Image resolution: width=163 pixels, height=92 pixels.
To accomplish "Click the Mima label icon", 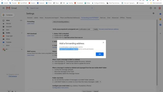I will pyautogui.click(x=3, y=39).
